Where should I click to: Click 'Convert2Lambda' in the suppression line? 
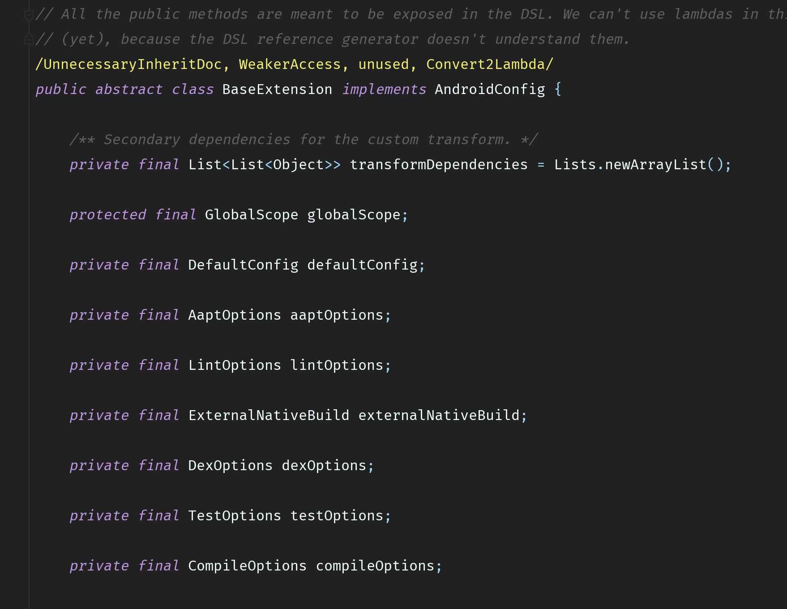485,64
